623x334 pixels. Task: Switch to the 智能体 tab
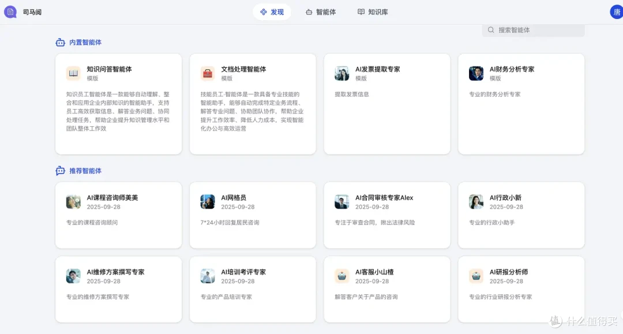click(321, 12)
